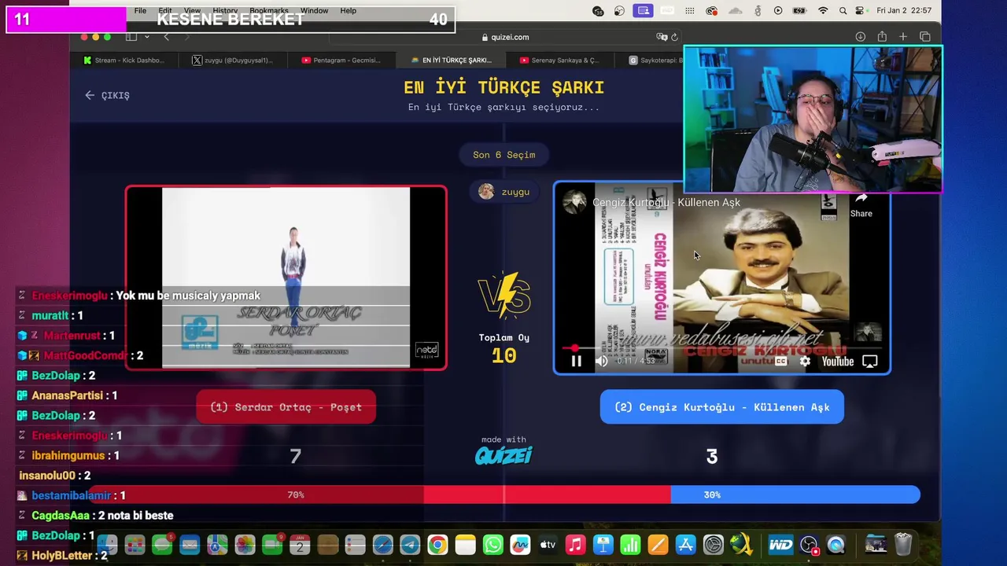Switch to Stream - Kick Dashboard tab
1007x566 pixels.
click(124, 61)
